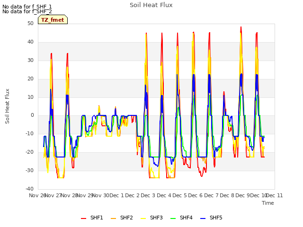The image size is (303, 227).
Task: Click the 'Nov 30' x-axis date label
Action: pos(101,195)
